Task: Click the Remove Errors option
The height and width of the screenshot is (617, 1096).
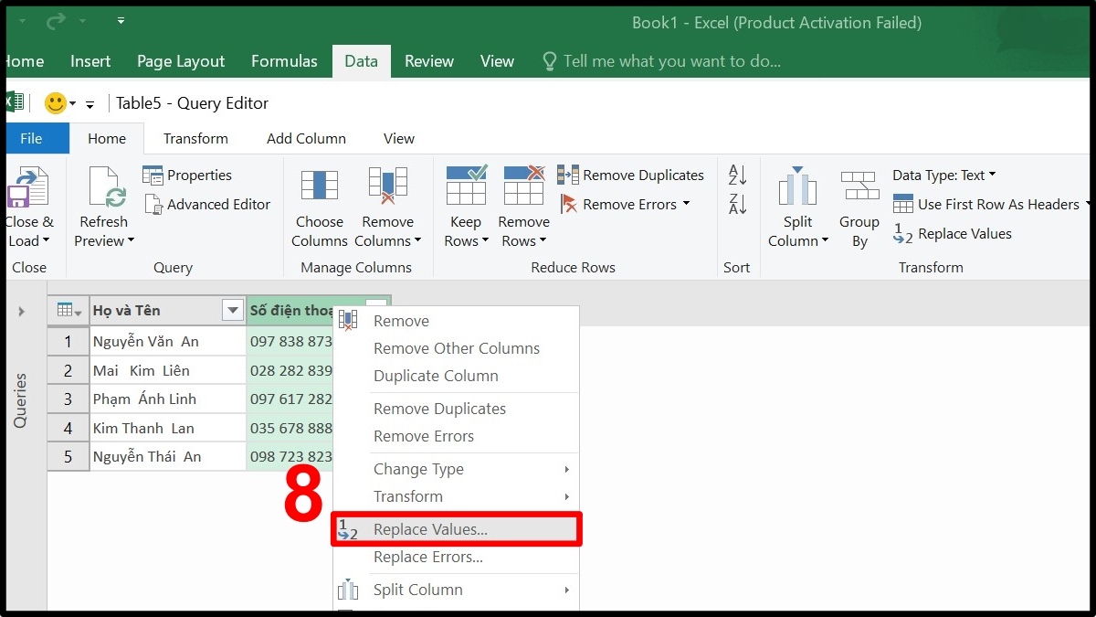Action: click(x=423, y=437)
